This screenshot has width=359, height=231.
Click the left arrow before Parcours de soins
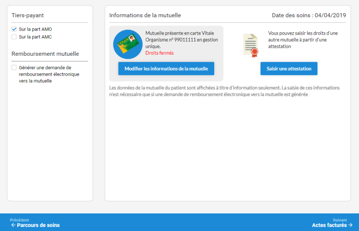click(x=13, y=225)
